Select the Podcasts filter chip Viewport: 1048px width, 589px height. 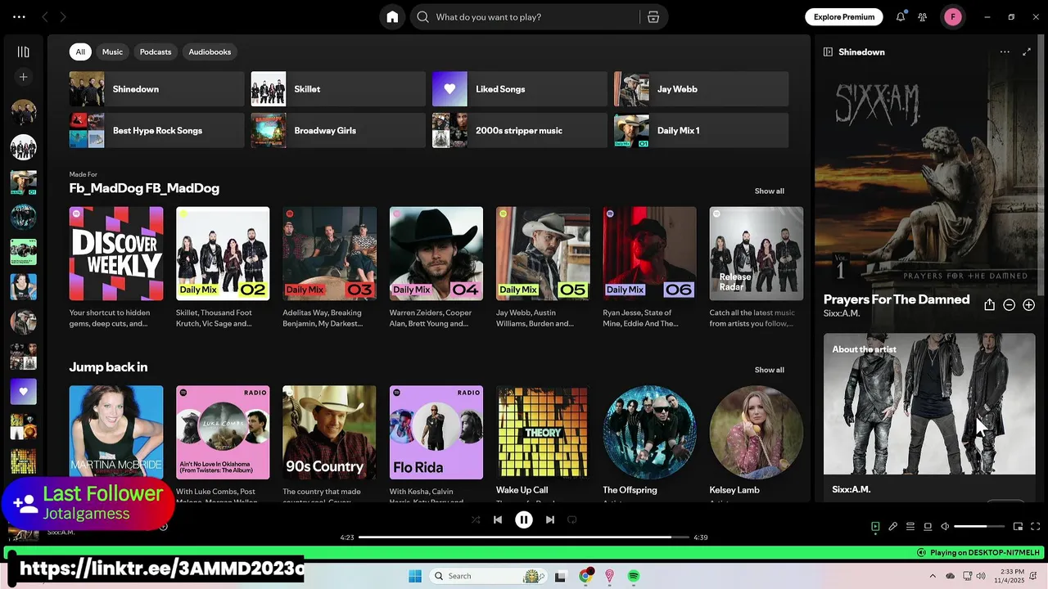pos(156,52)
